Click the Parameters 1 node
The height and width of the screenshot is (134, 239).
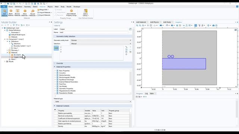(x=15, y=32)
